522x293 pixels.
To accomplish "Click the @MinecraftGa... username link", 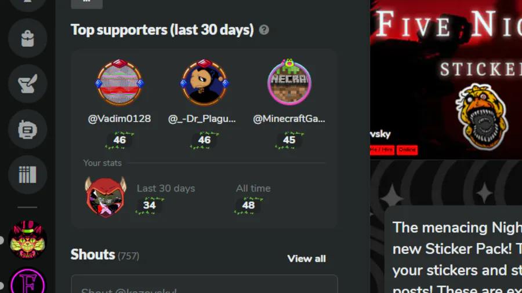I will (289, 119).
